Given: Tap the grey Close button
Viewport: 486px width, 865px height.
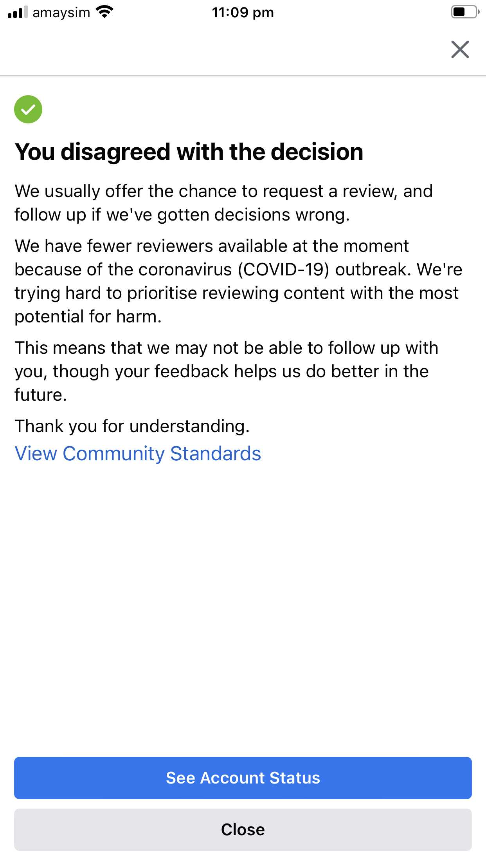Looking at the screenshot, I should (243, 829).
